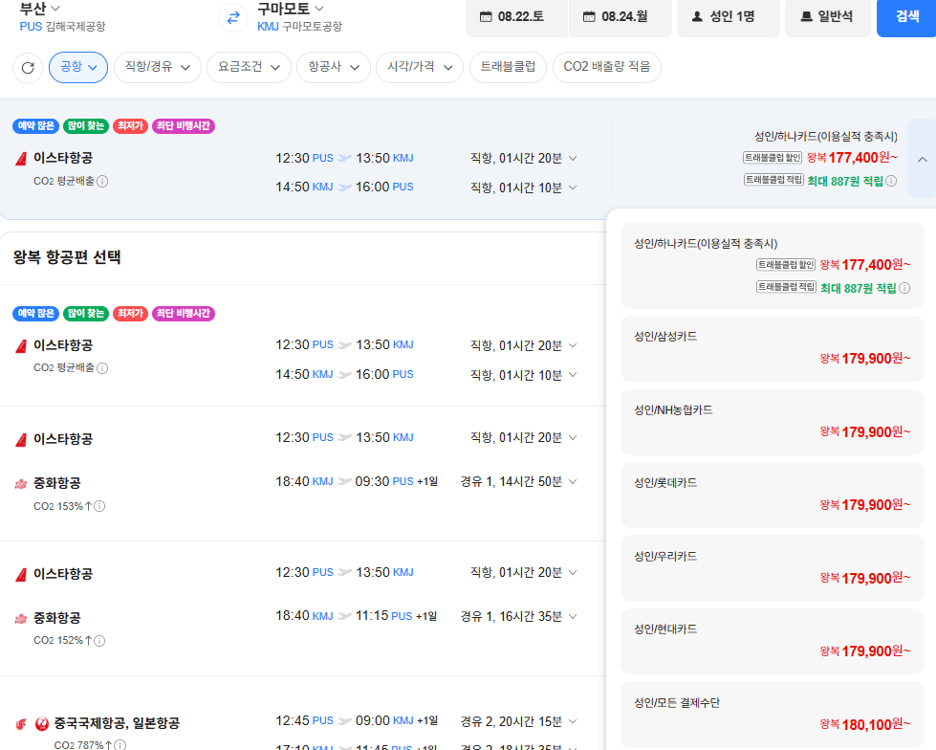Change the return date 08.24.월
Screen dimensions: 936x750
pos(620,16)
